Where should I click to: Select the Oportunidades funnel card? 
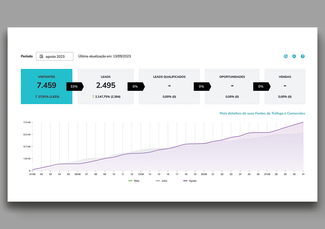point(232,86)
